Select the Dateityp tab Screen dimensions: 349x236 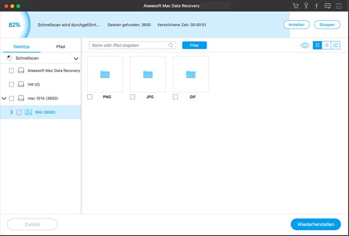point(21,47)
